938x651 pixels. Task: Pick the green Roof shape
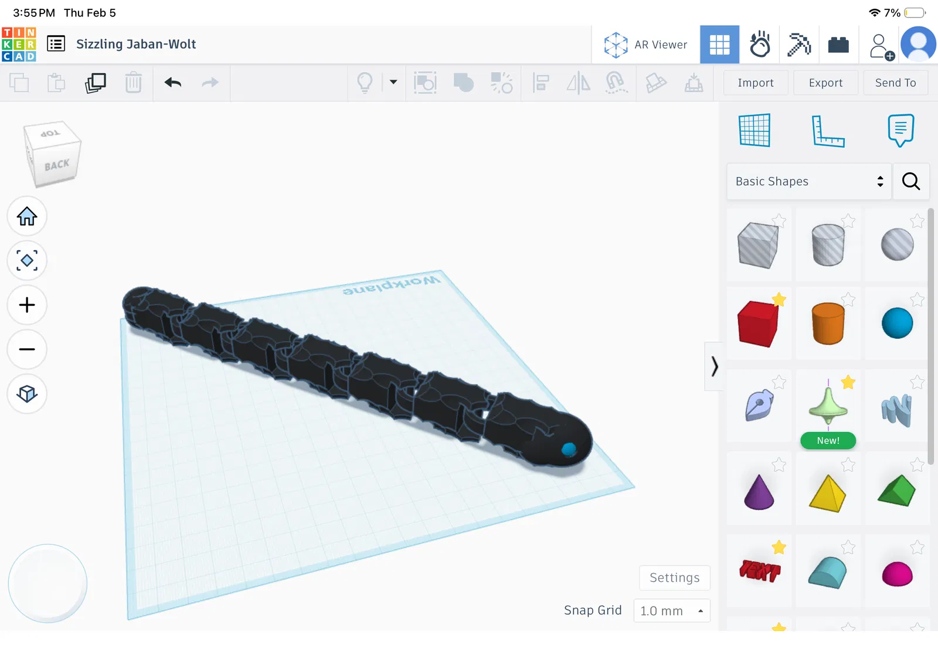tap(897, 490)
